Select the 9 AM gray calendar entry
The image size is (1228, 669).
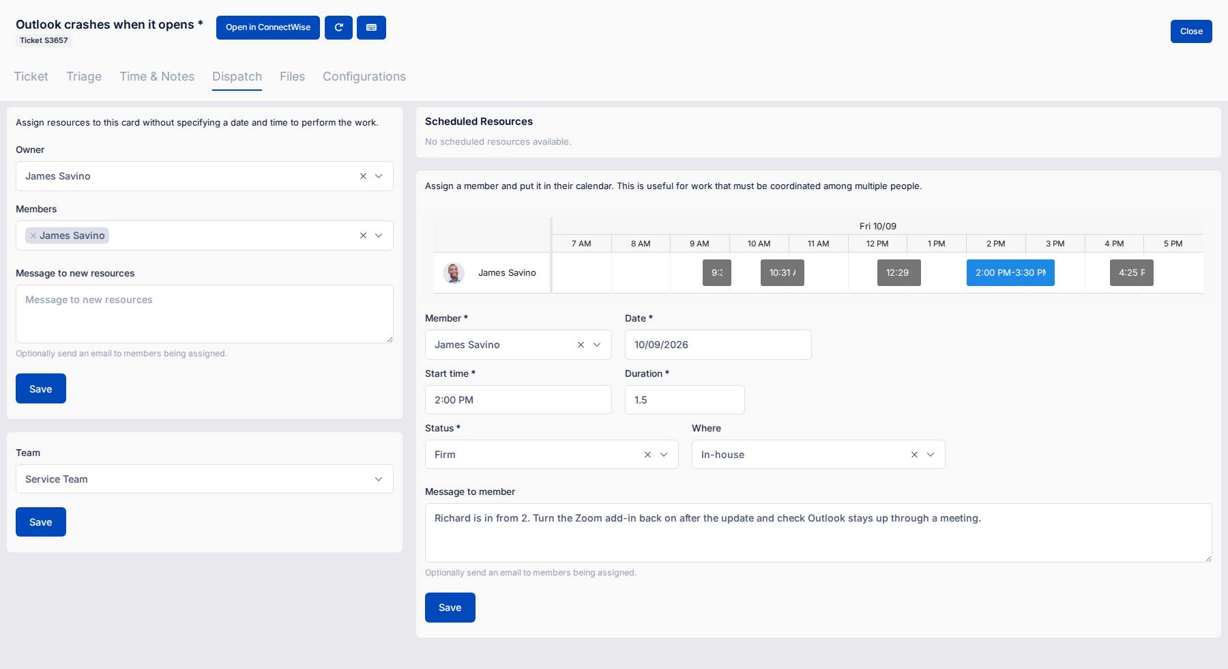717,272
